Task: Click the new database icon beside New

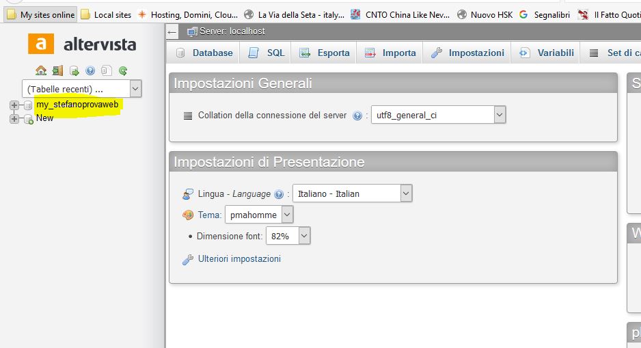Action: [28, 119]
